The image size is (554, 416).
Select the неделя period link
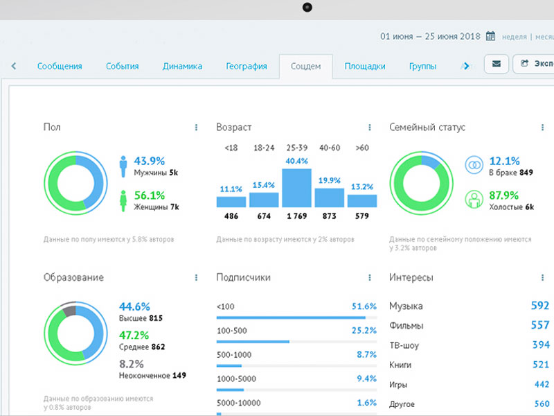click(x=513, y=37)
